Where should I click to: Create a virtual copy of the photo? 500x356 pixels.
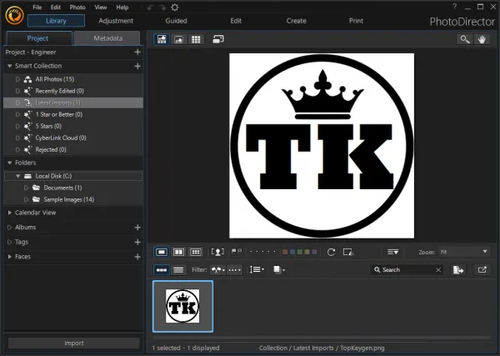click(x=348, y=252)
